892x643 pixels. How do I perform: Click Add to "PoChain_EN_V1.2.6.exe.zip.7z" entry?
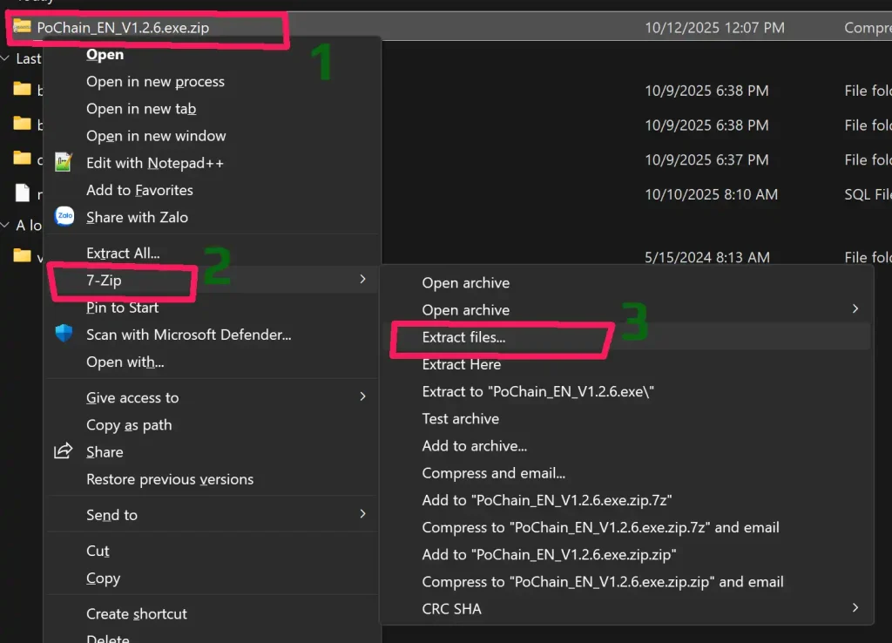coord(546,500)
